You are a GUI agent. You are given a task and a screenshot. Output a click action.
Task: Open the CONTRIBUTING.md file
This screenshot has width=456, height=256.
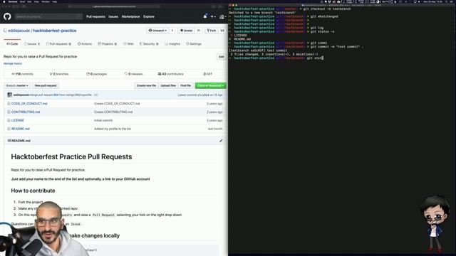pyautogui.click(x=26, y=112)
